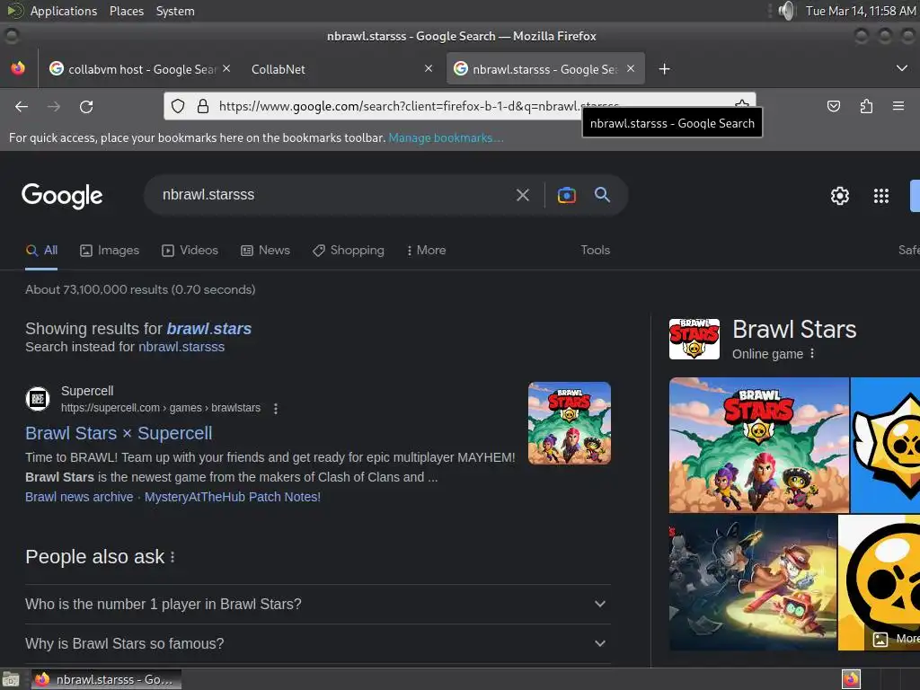Screen dimensions: 920x690
Task: Open MysteryAtTheHub Patch Notes link
Action: tap(233, 497)
